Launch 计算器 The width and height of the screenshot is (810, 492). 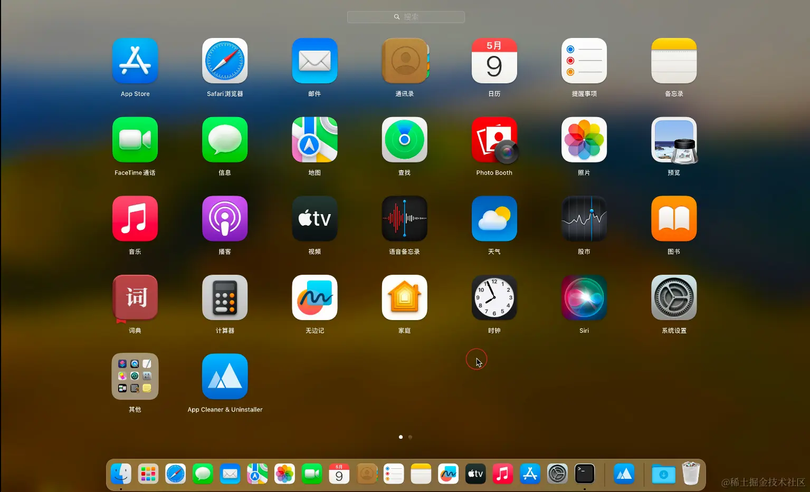click(225, 297)
